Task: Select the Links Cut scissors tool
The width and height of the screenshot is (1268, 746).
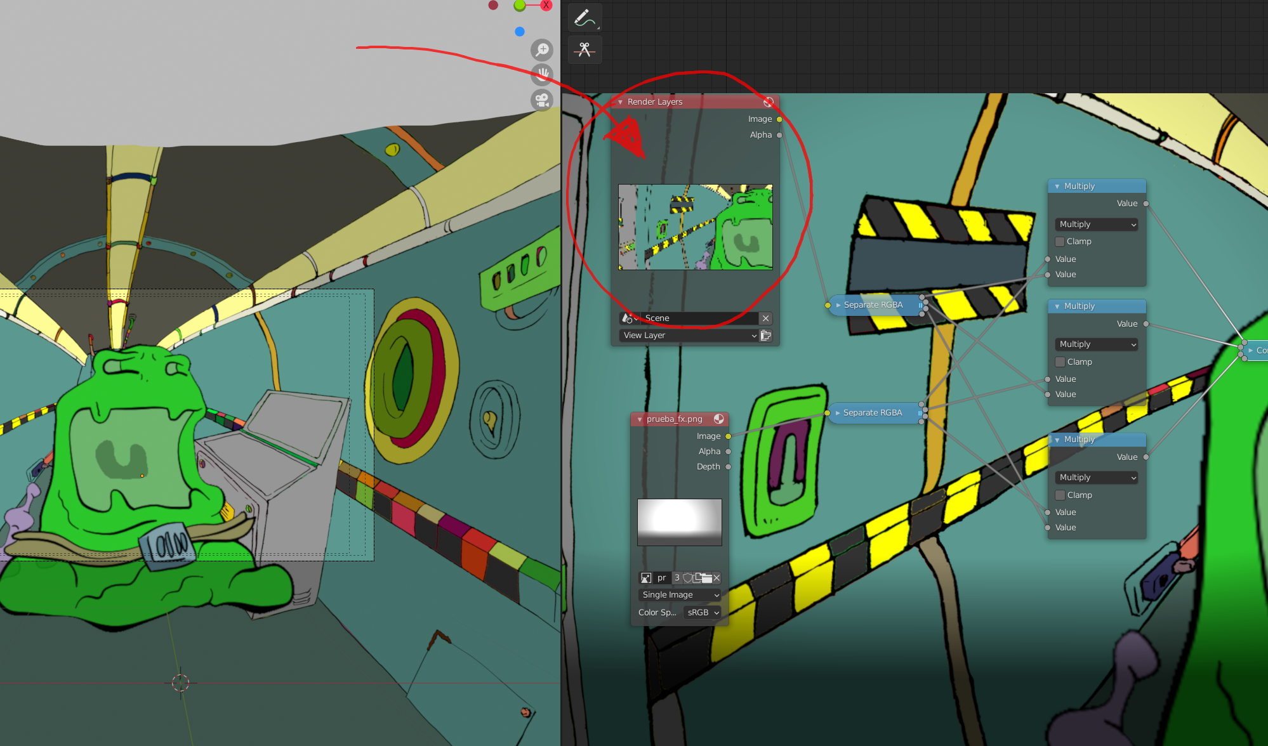Action: point(584,49)
